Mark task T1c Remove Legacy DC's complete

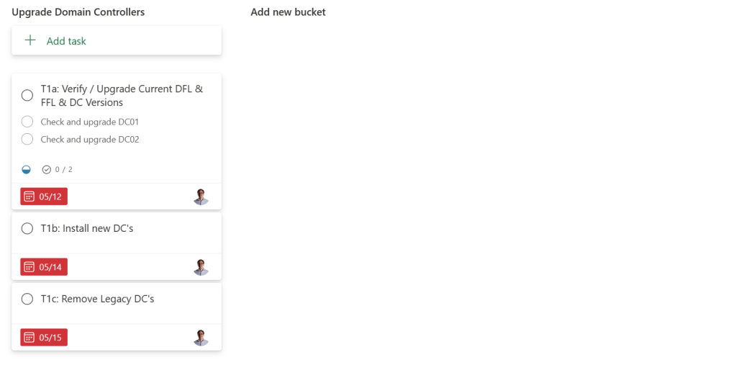pos(27,299)
